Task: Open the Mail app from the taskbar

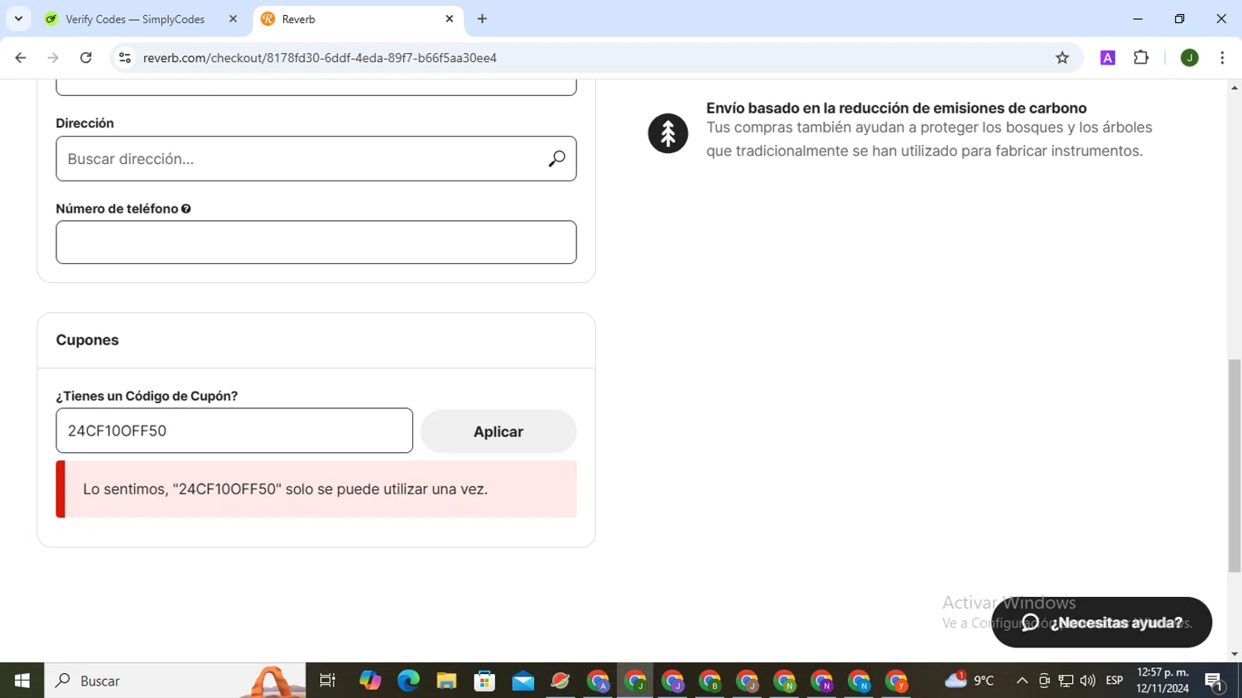Action: 522,681
